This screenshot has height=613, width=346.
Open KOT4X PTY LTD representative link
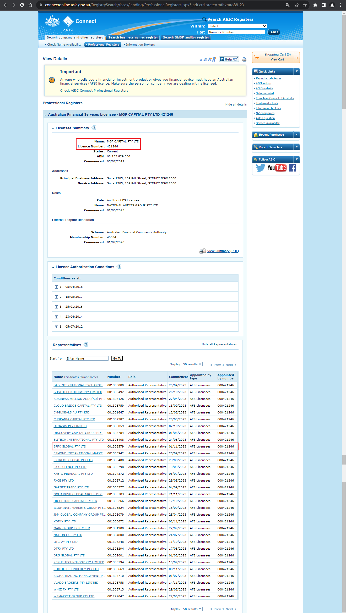(x=65, y=521)
